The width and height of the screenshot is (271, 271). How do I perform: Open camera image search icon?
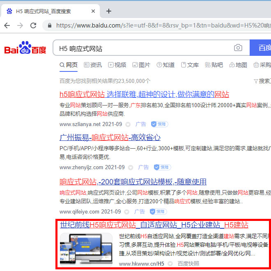[238, 48]
